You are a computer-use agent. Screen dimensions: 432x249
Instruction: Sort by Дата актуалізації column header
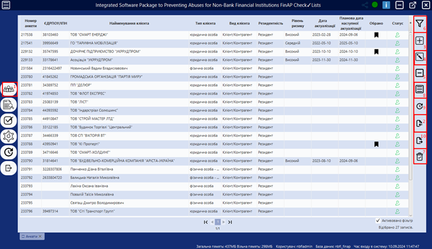[x=325, y=23]
